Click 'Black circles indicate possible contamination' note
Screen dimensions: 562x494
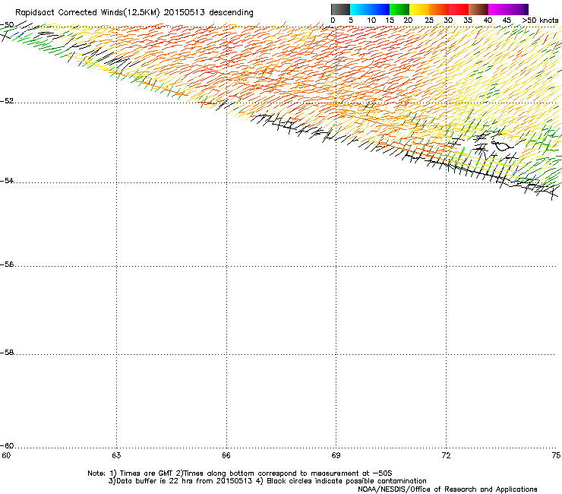346,481
